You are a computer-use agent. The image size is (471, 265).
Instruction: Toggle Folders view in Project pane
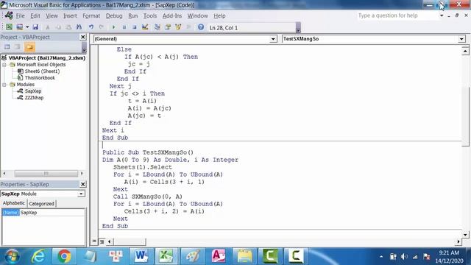pyautogui.click(x=29, y=47)
